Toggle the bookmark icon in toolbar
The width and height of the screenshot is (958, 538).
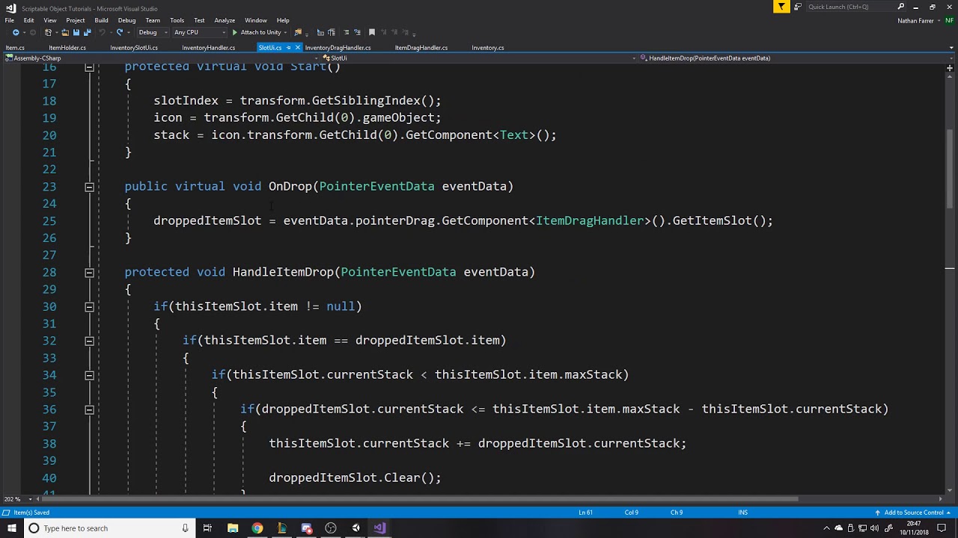point(372,32)
